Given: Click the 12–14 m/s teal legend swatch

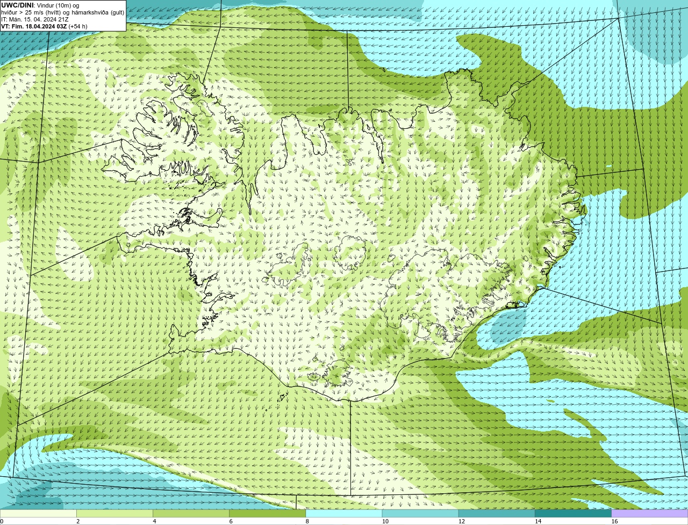Looking at the screenshot, I should (x=497, y=513).
